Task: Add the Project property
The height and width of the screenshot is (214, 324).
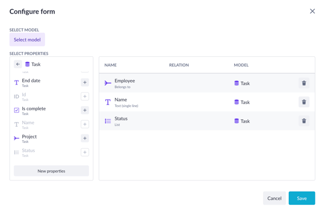Action: [85, 138]
